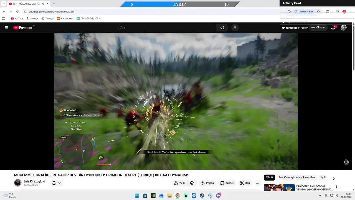The image size is (355, 200).
Task: Reload the YouTube page
Action: [17, 12]
